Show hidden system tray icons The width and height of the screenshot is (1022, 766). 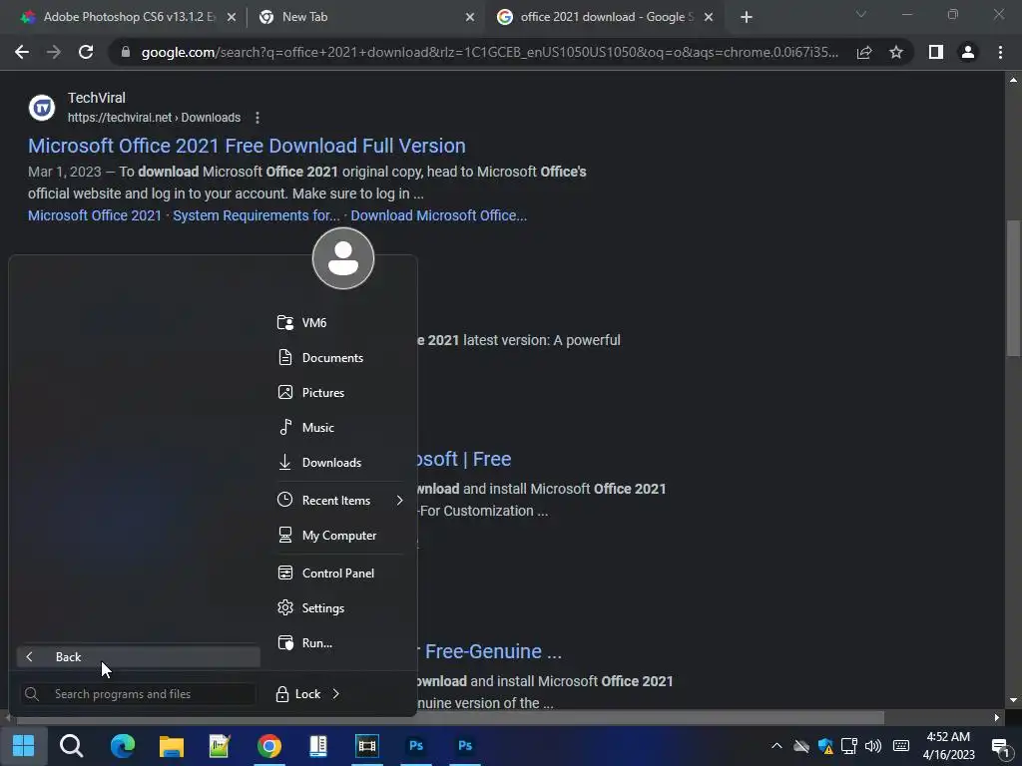[776, 746]
